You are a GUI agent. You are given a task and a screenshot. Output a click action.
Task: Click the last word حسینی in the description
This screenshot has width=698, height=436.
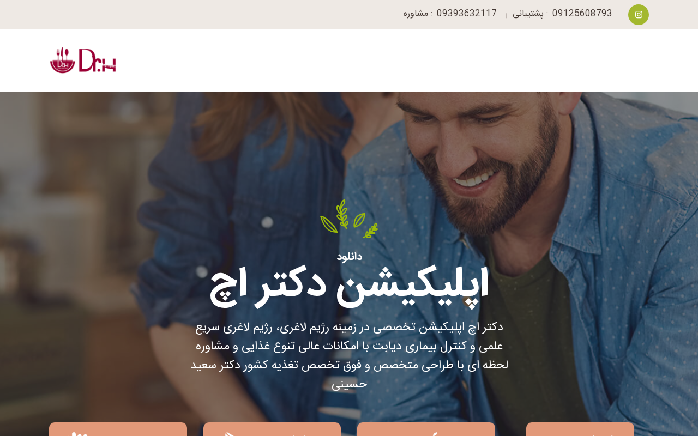350,385
